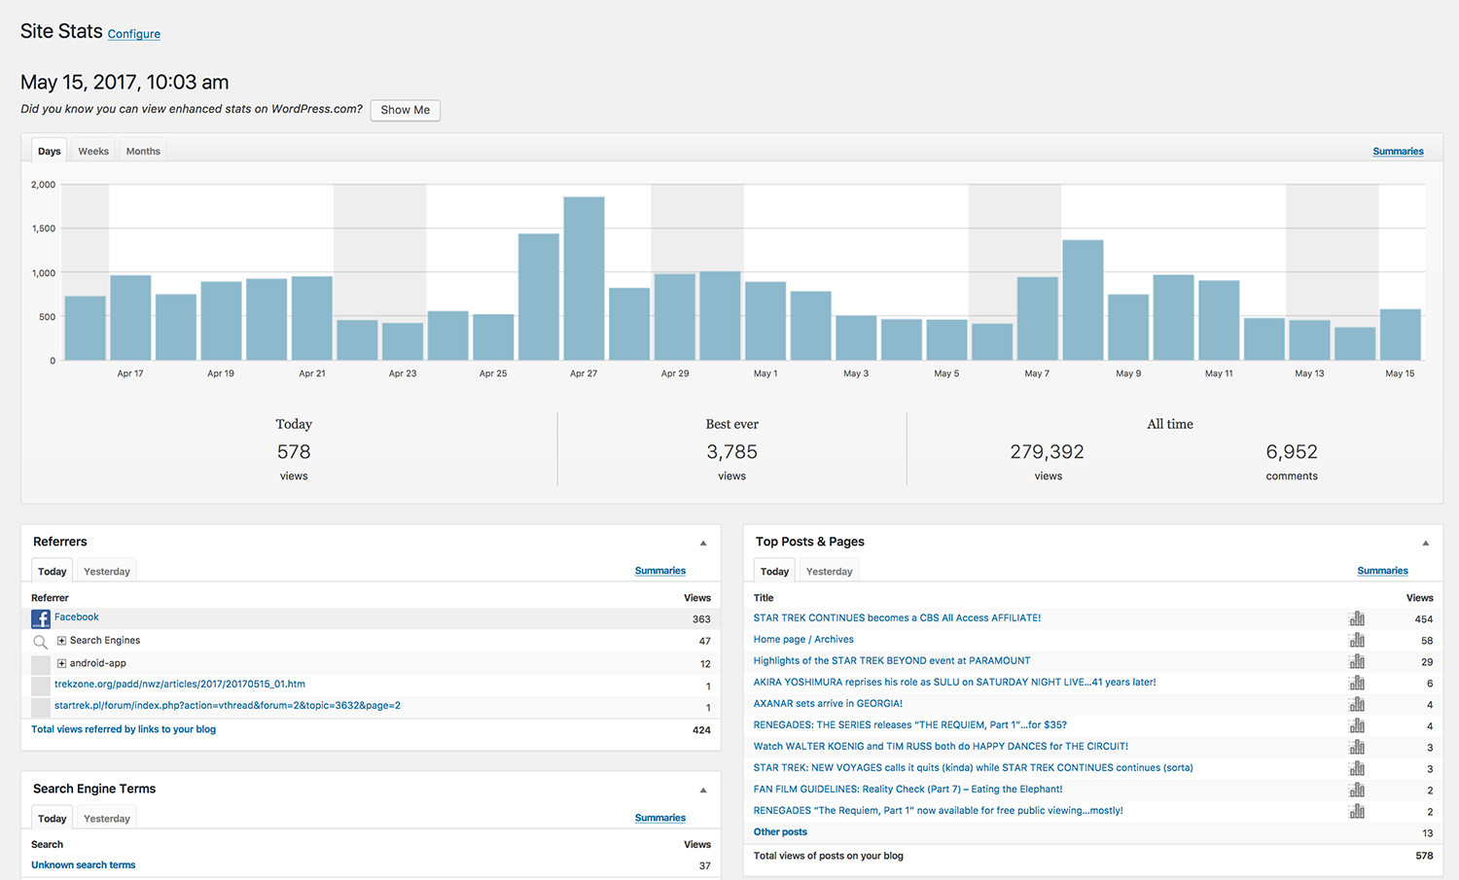Open Highlights of STAR TREK BEYOND event post
1459x880 pixels.
(x=892, y=661)
